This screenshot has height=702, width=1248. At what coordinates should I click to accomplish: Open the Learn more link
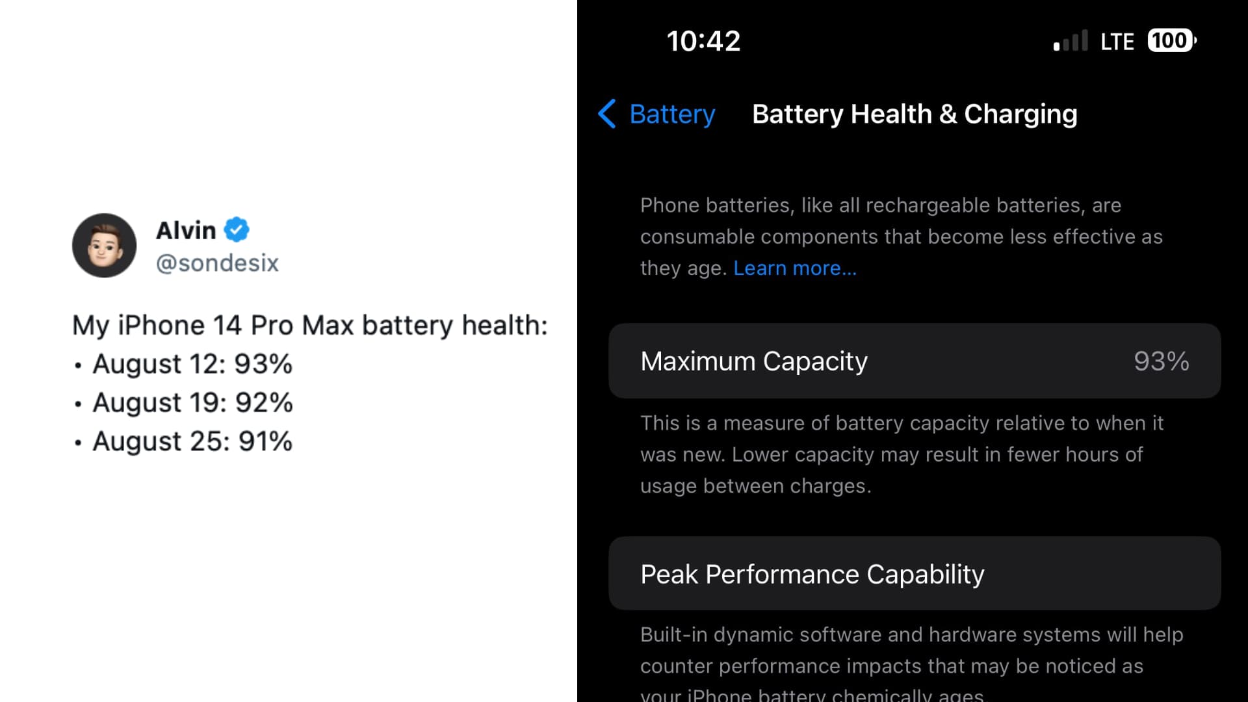(794, 268)
